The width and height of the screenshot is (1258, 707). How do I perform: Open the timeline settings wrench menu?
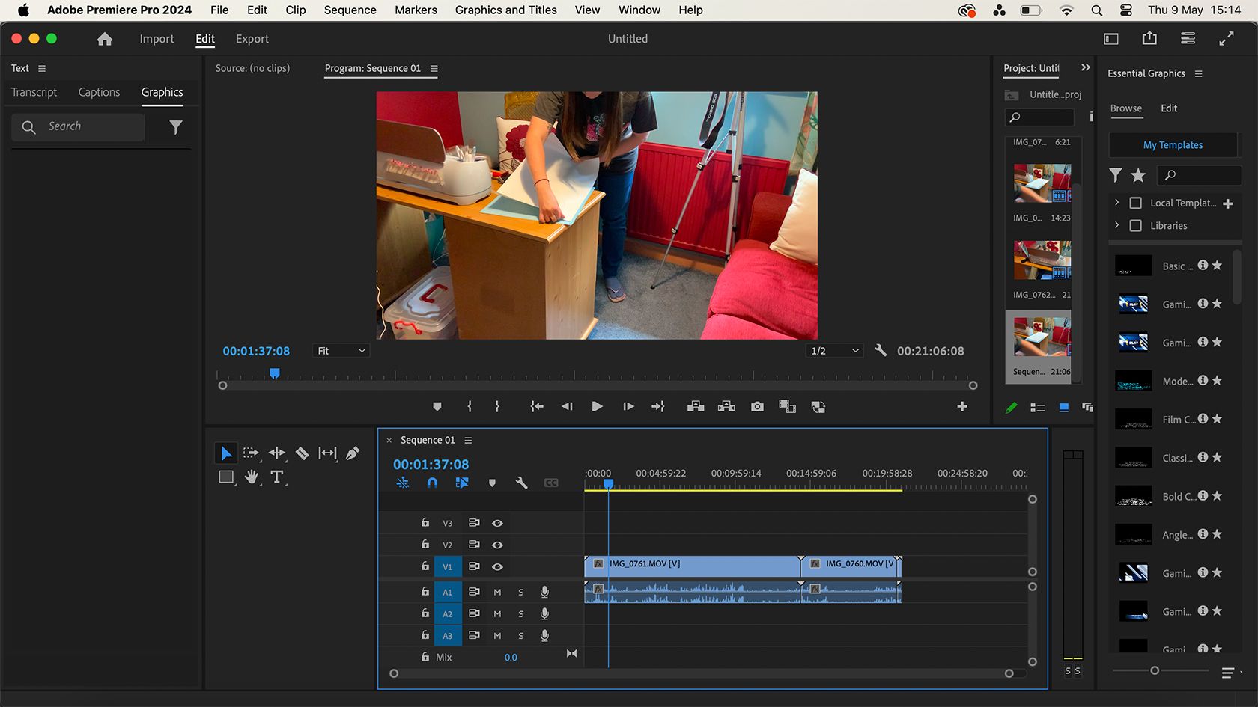tap(522, 483)
